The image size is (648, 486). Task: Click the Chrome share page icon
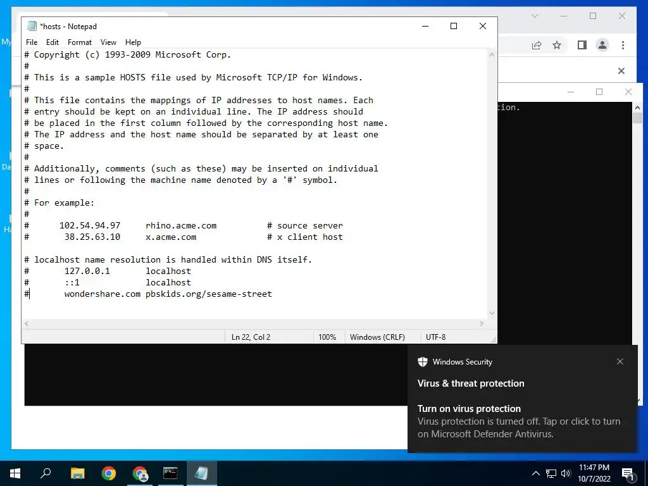point(537,45)
